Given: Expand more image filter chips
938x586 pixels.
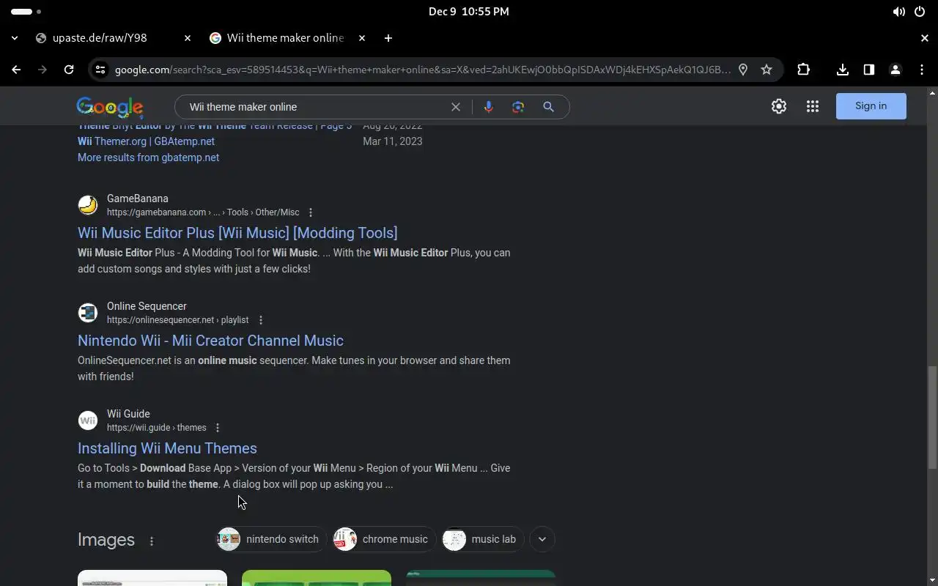Looking at the screenshot, I should click(542, 539).
